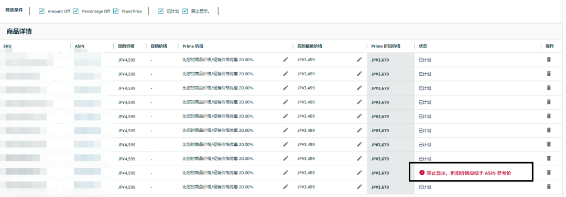
Task: Toggle the 已计划 filter checkbox
Action: pos(161,11)
